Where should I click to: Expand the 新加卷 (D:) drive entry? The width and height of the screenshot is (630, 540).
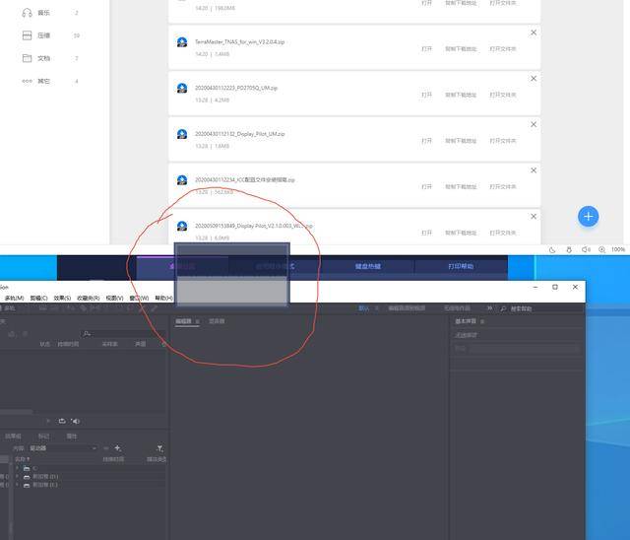(17, 477)
